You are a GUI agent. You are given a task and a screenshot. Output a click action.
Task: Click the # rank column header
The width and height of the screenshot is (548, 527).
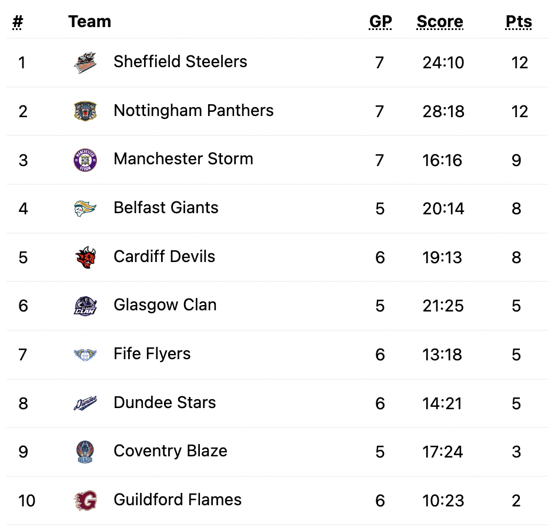click(18, 22)
